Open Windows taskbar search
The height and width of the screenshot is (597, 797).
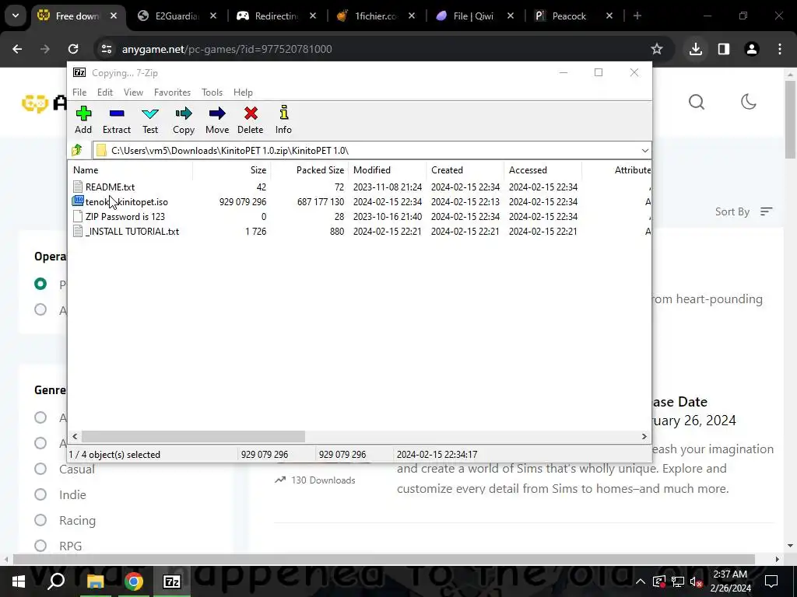[x=56, y=581]
